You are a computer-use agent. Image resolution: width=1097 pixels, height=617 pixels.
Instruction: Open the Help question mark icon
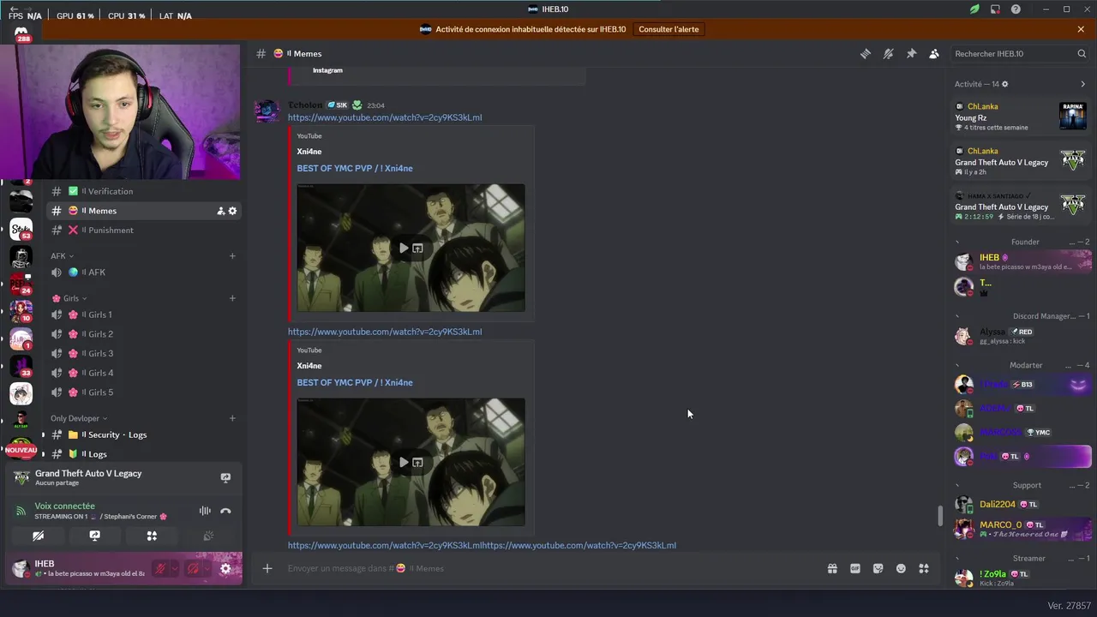tap(1016, 9)
